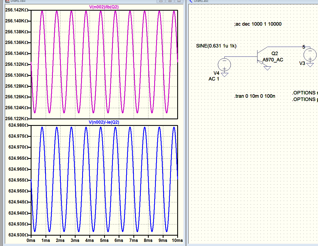318x246 pixels.
Task: Select the V3 voltage source symbol
Action: tap(310, 55)
